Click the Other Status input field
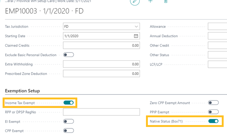This screenshot has width=227, height=137. click(217, 55)
